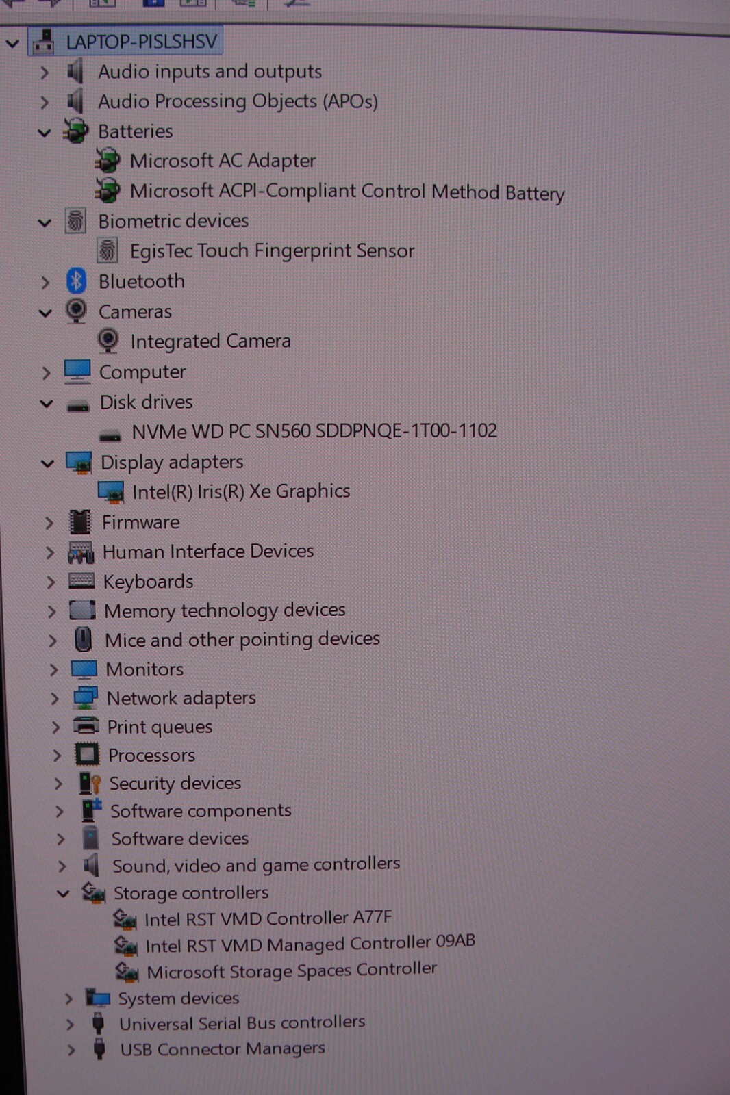The width and height of the screenshot is (730, 1095).
Task: Click the USB Connector Managers plug icon
Action: click(x=99, y=1049)
